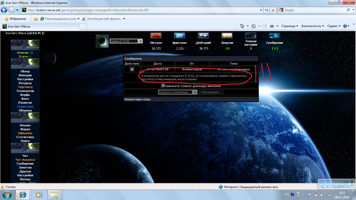Image resolution: width=356 pixels, height=200 pixels.
Task: Tick the colonization message checkbox
Action: point(132,69)
